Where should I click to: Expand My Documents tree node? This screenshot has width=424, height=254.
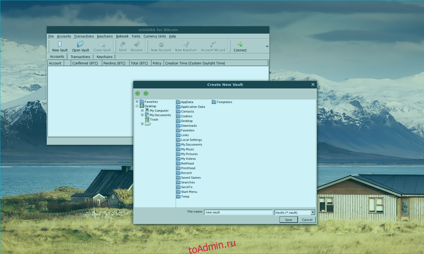pyautogui.click(x=142, y=115)
